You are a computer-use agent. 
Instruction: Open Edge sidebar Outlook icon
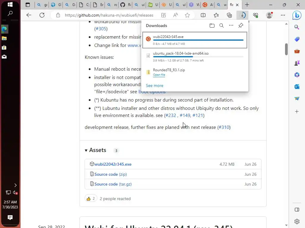pyautogui.click(x=297, y=87)
